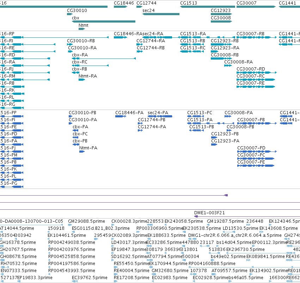
Task: Select protein CG12744-PA
Action: pyautogui.click(x=152, y=127)
